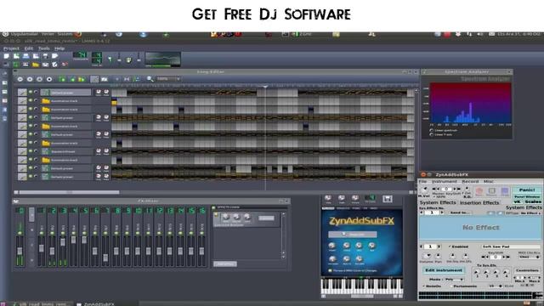Select edit mode in Song Editor

tap(104, 79)
